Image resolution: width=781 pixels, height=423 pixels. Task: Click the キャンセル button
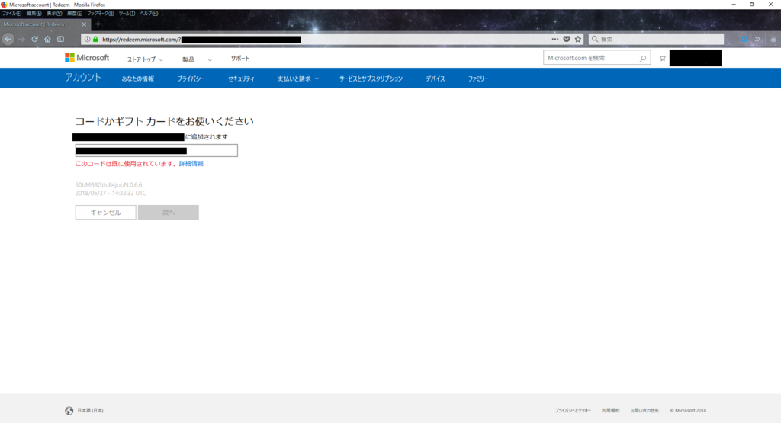pyautogui.click(x=105, y=213)
